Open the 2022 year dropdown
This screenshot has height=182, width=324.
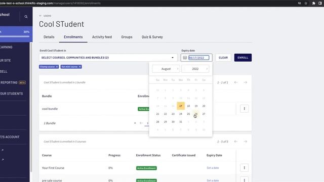point(195,69)
